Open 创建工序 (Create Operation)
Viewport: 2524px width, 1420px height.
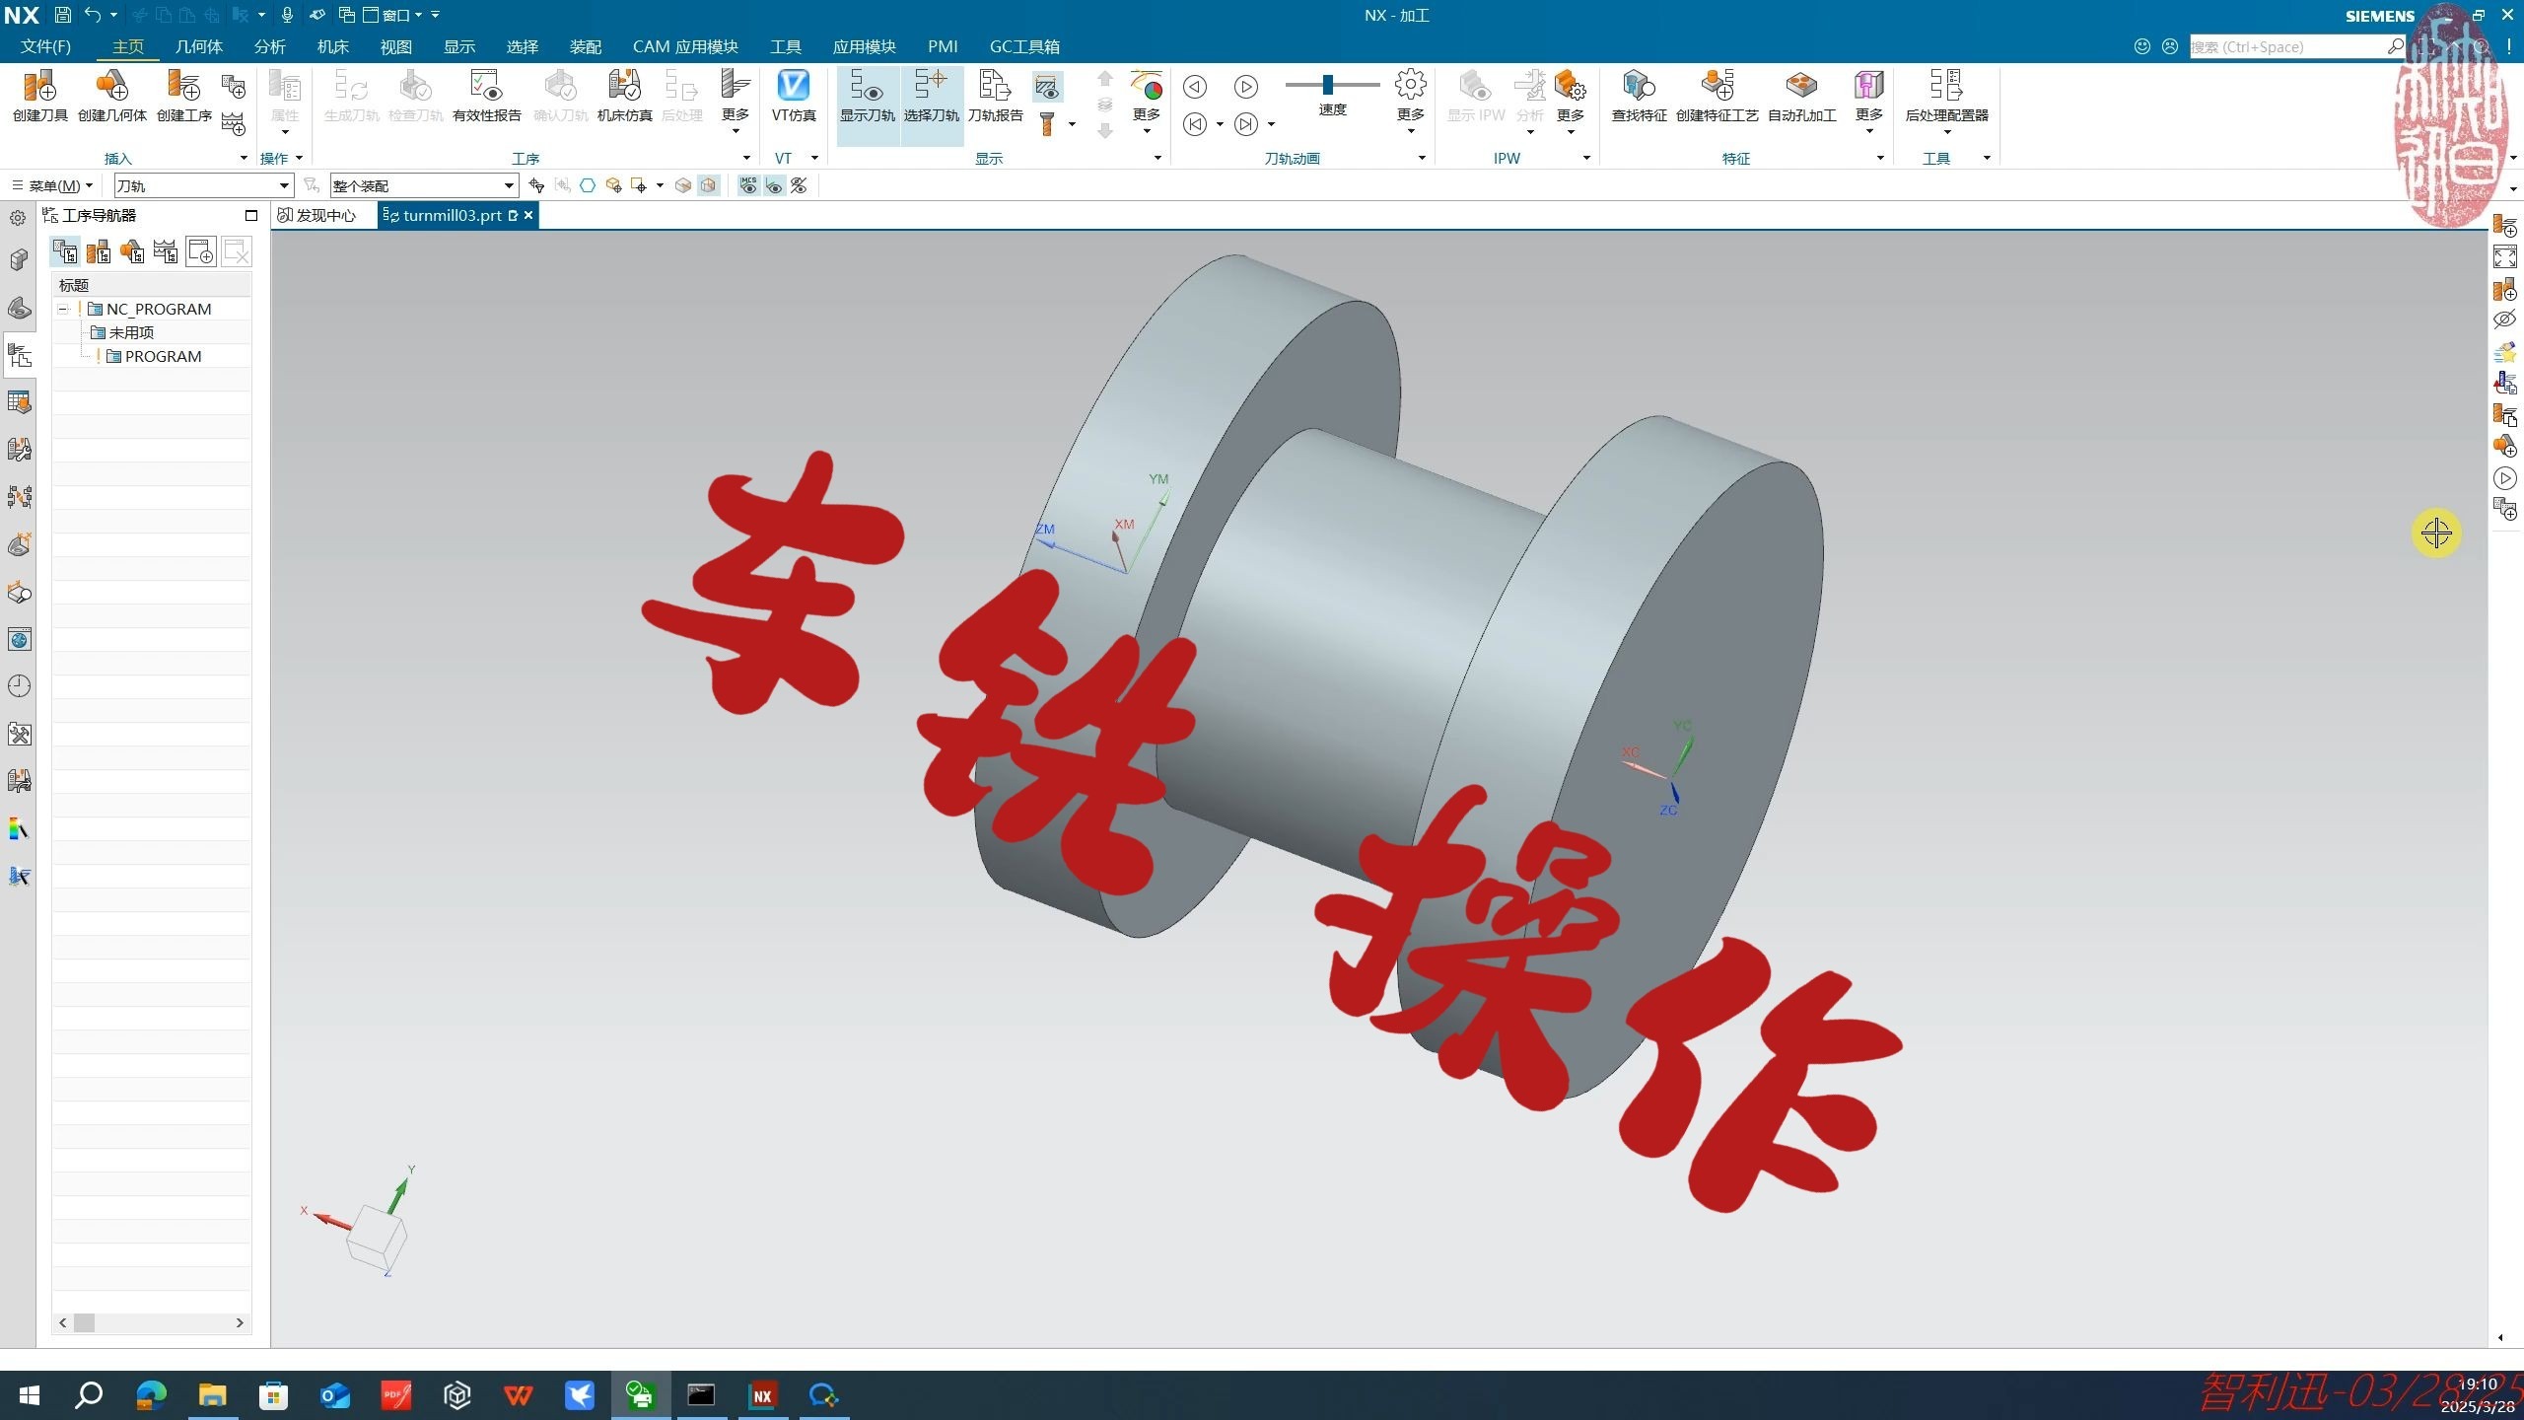[x=183, y=94]
